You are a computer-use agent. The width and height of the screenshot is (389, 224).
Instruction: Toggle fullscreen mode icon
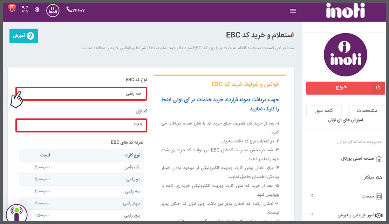pyautogui.click(x=25, y=10)
